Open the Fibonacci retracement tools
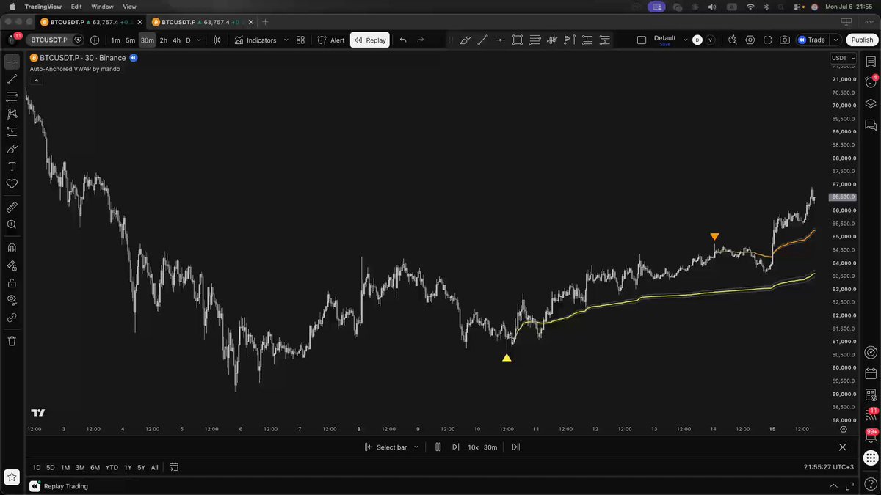 [12, 97]
